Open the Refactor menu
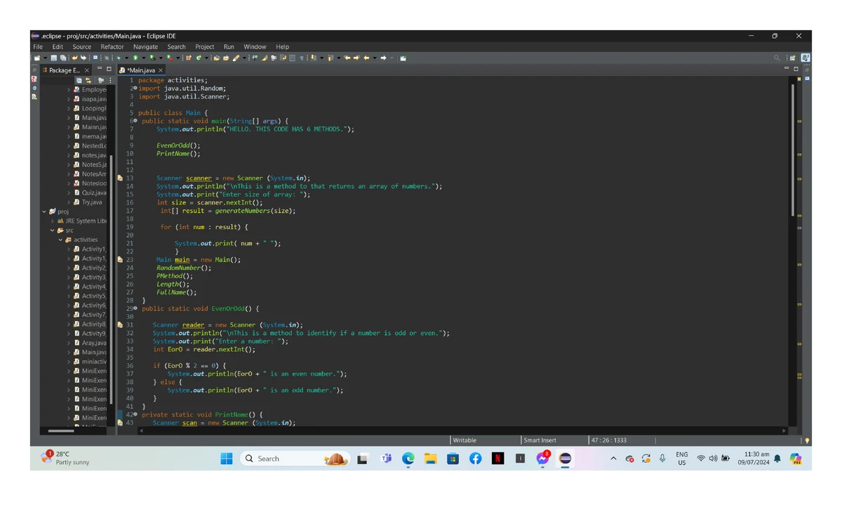This screenshot has height=512, width=842. pos(112,46)
